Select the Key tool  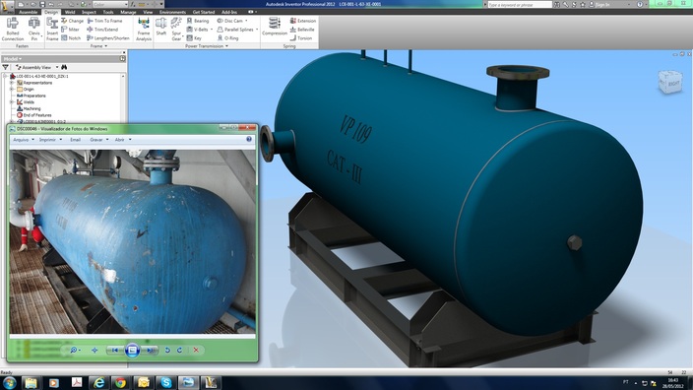coord(194,38)
